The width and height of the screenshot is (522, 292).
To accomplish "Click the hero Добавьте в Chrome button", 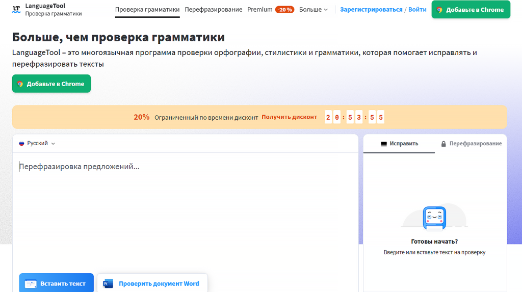I will pos(51,84).
